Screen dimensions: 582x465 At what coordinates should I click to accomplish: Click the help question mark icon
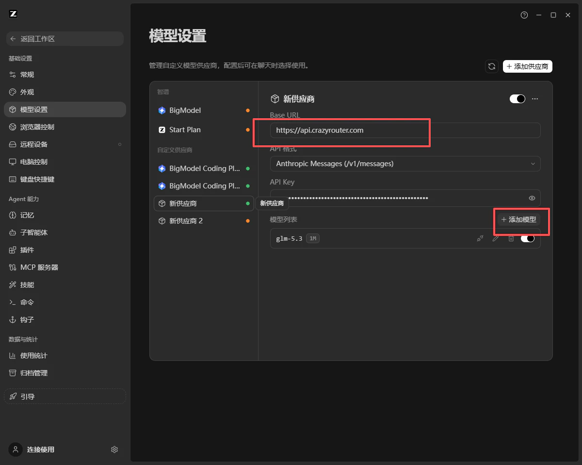click(x=524, y=15)
